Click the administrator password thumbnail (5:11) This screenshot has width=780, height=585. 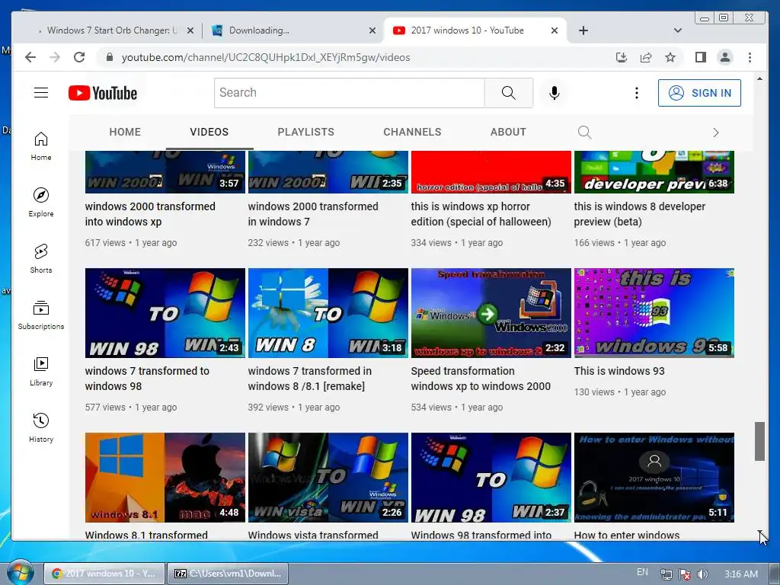point(654,478)
